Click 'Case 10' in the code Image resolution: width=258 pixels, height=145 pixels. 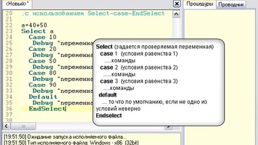pos(43,37)
